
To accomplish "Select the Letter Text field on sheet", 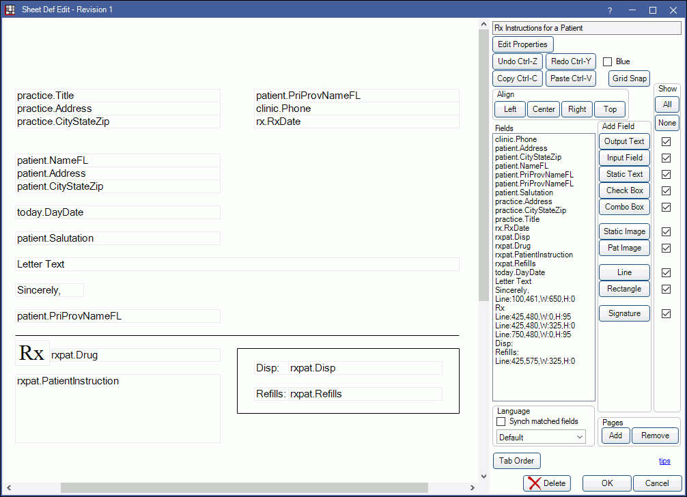I will click(x=237, y=264).
